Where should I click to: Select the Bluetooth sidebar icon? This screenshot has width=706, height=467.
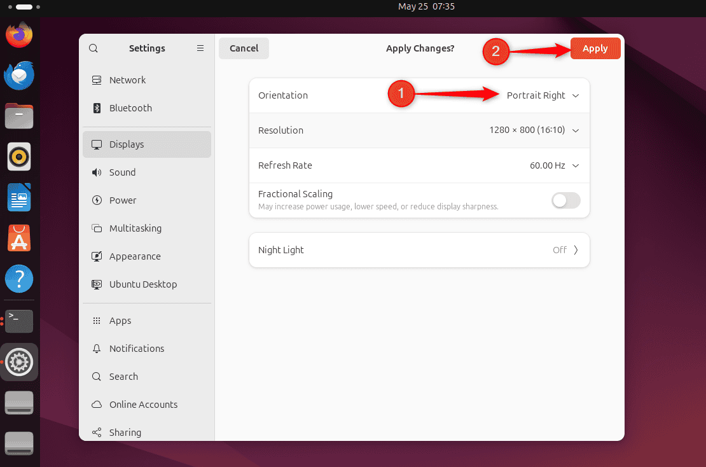click(x=97, y=108)
